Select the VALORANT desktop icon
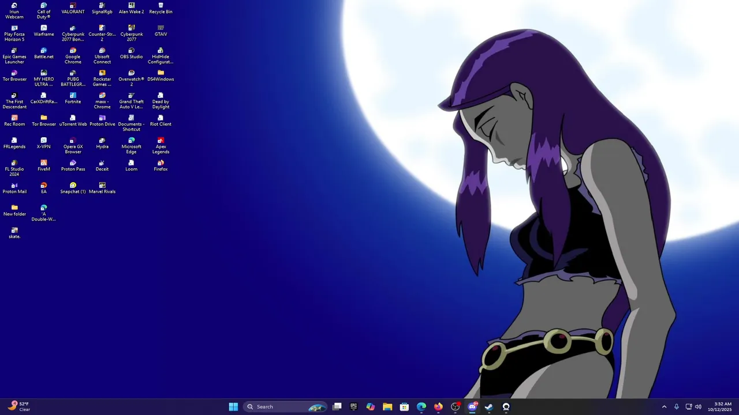The image size is (739, 415). click(73, 8)
